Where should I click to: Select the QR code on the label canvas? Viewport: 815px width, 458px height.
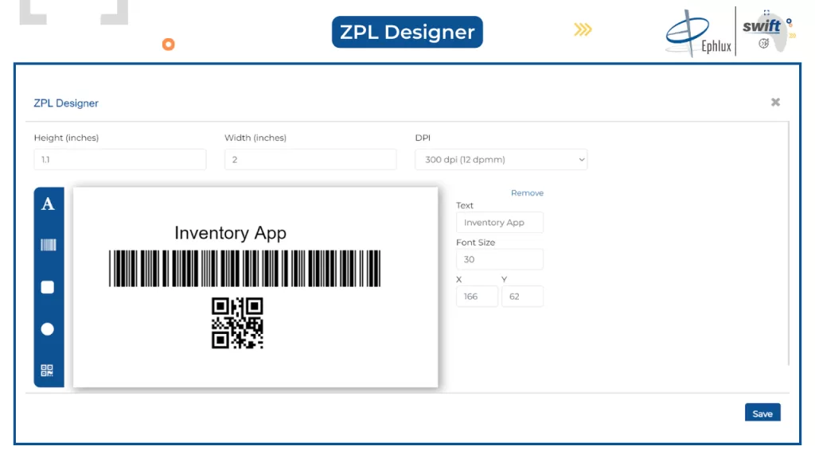237,323
